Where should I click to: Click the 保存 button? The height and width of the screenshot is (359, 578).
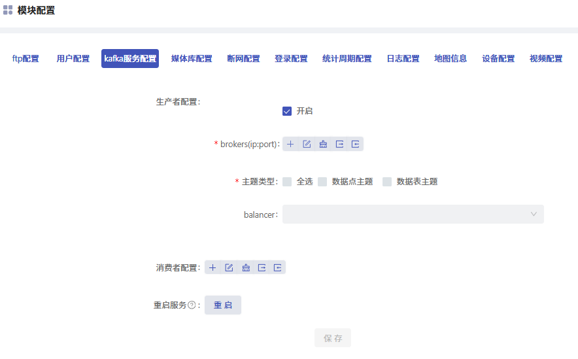pyautogui.click(x=333, y=338)
